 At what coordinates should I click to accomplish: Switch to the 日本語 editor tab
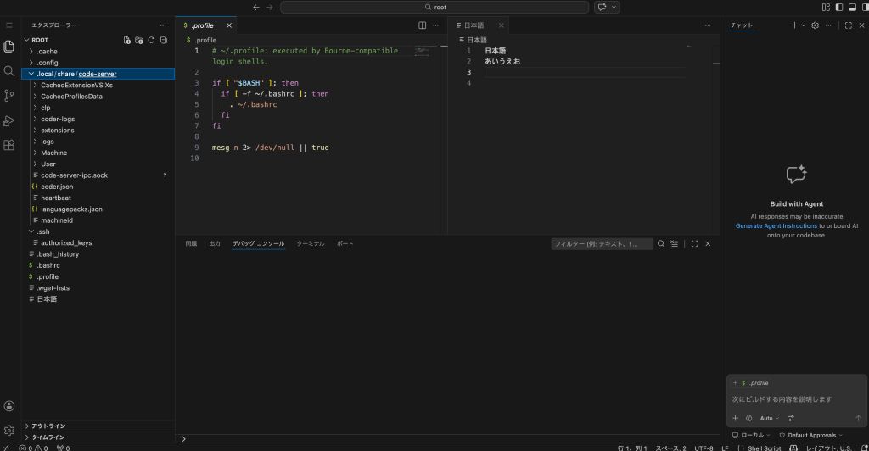tap(475, 25)
